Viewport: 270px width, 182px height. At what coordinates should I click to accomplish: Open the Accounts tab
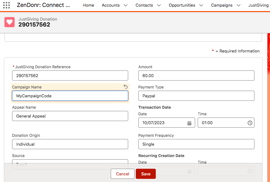pyautogui.click(x=110, y=5)
